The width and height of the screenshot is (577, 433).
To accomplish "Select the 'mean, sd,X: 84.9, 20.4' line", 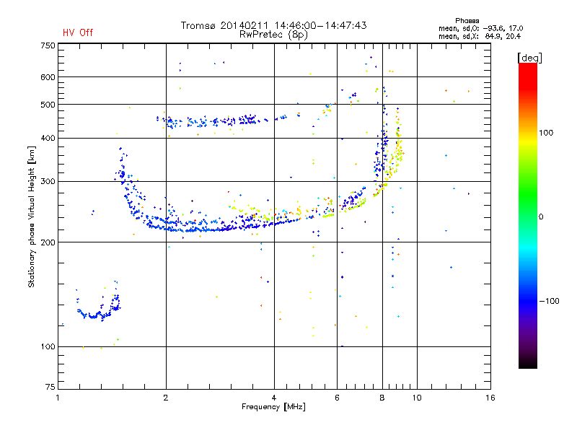I will (x=480, y=36).
